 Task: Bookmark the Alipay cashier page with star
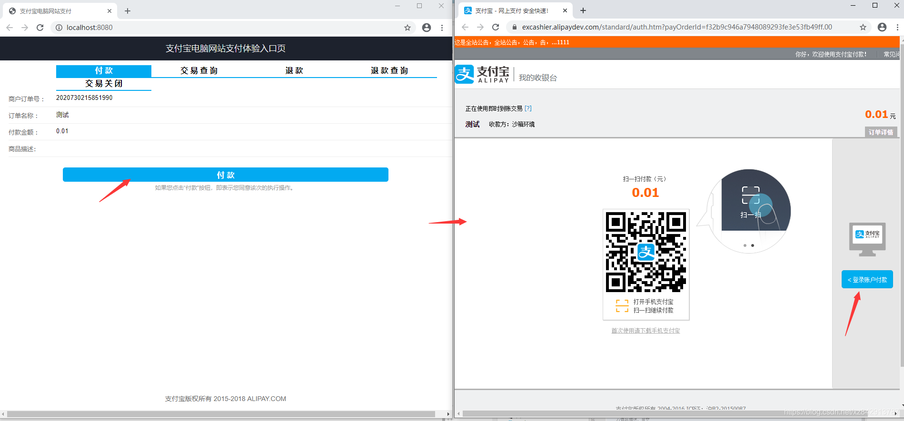coord(863,27)
